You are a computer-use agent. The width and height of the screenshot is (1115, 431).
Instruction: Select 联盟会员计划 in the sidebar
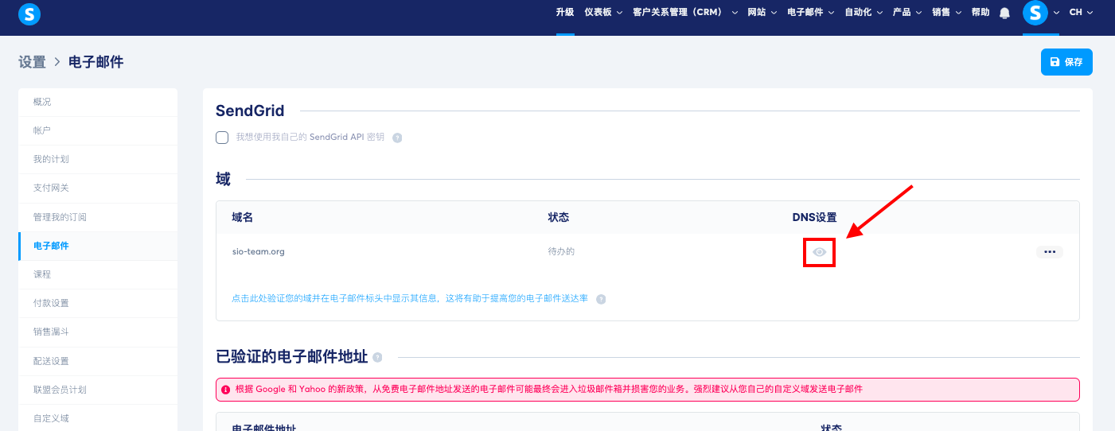[98, 390]
